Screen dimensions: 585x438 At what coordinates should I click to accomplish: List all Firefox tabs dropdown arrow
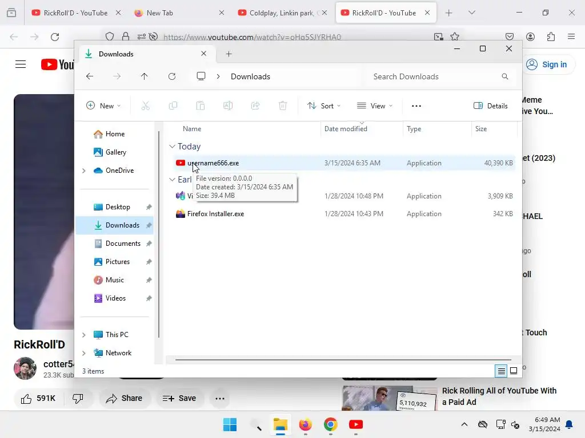471,13
